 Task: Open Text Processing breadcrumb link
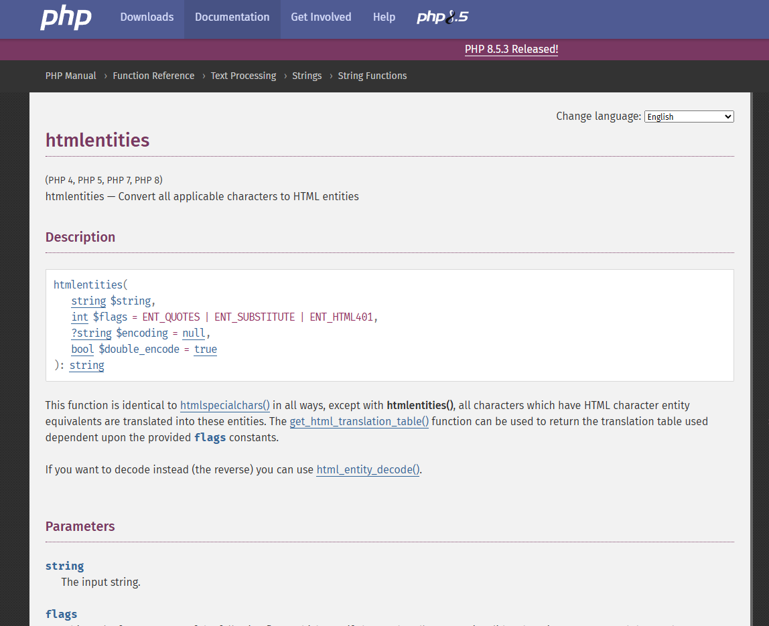coord(243,76)
